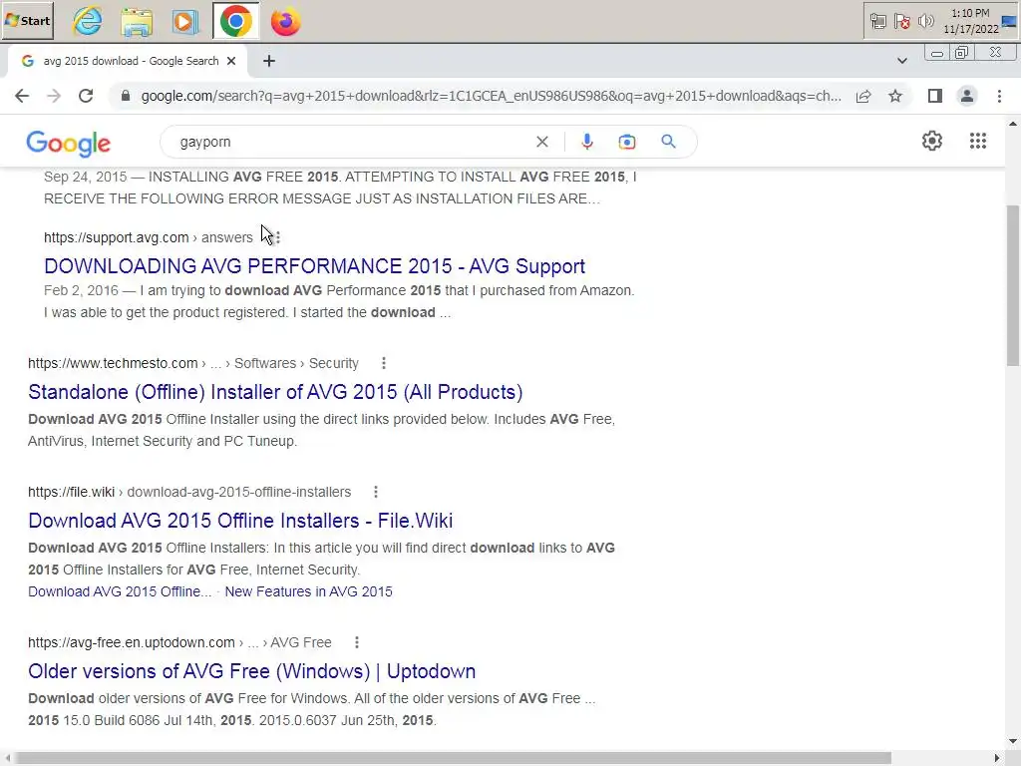Viewport: 1021px width, 766px height.
Task: Click the https://www.techmesto.com breadcrumb text
Action: click(113, 363)
